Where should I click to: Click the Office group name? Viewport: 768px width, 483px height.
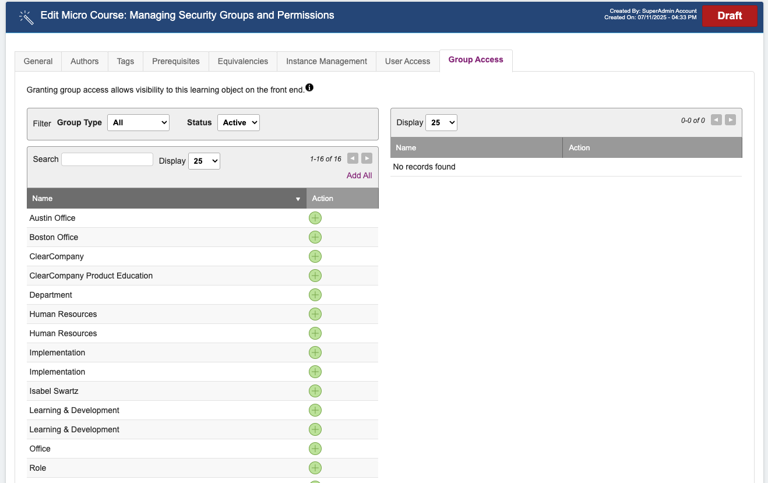(x=40, y=449)
